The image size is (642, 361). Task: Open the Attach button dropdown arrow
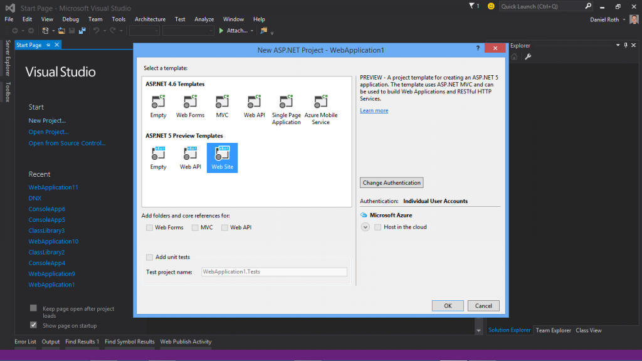coord(252,31)
